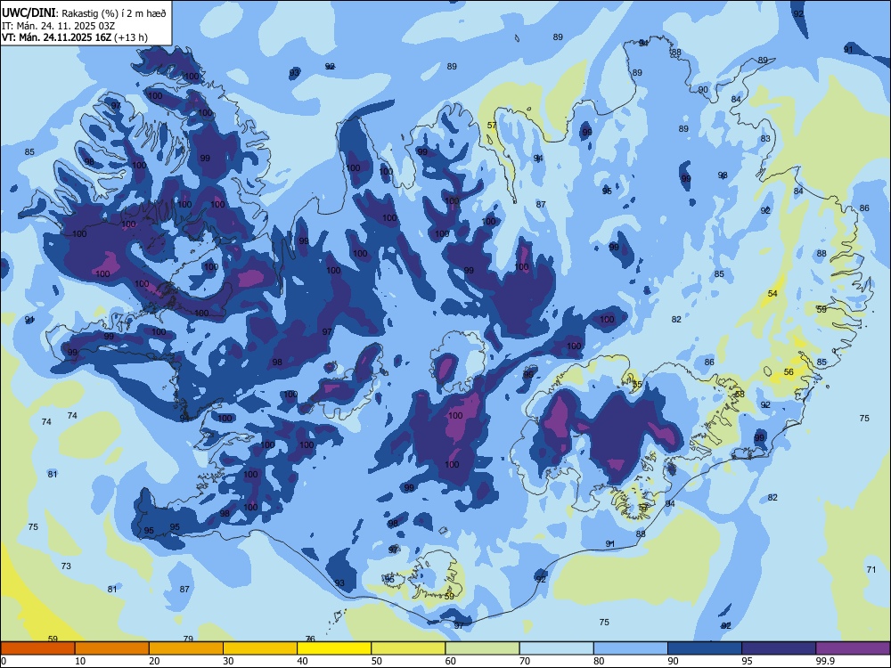Click the humidity value '56' on the map
Viewport: 891px width, 668px height.
click(789, 372)
